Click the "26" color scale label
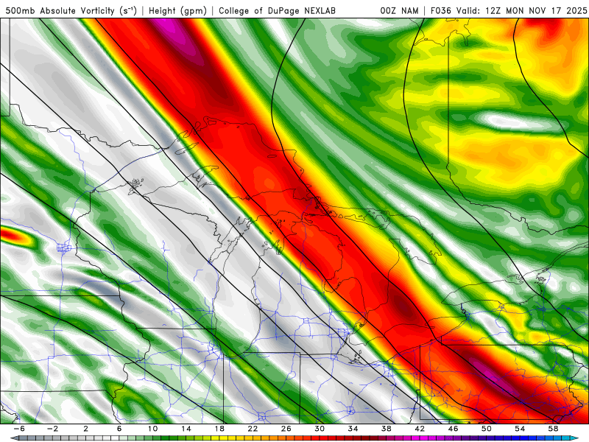The height and width of the screenshot is (442, 589). coord(286,429)
